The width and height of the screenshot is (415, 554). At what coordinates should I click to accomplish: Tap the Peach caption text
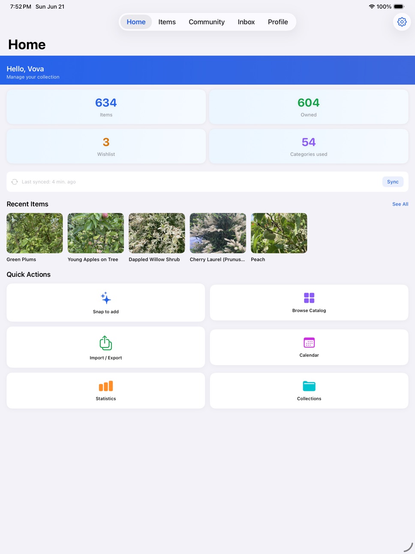[x=258, y=259]
